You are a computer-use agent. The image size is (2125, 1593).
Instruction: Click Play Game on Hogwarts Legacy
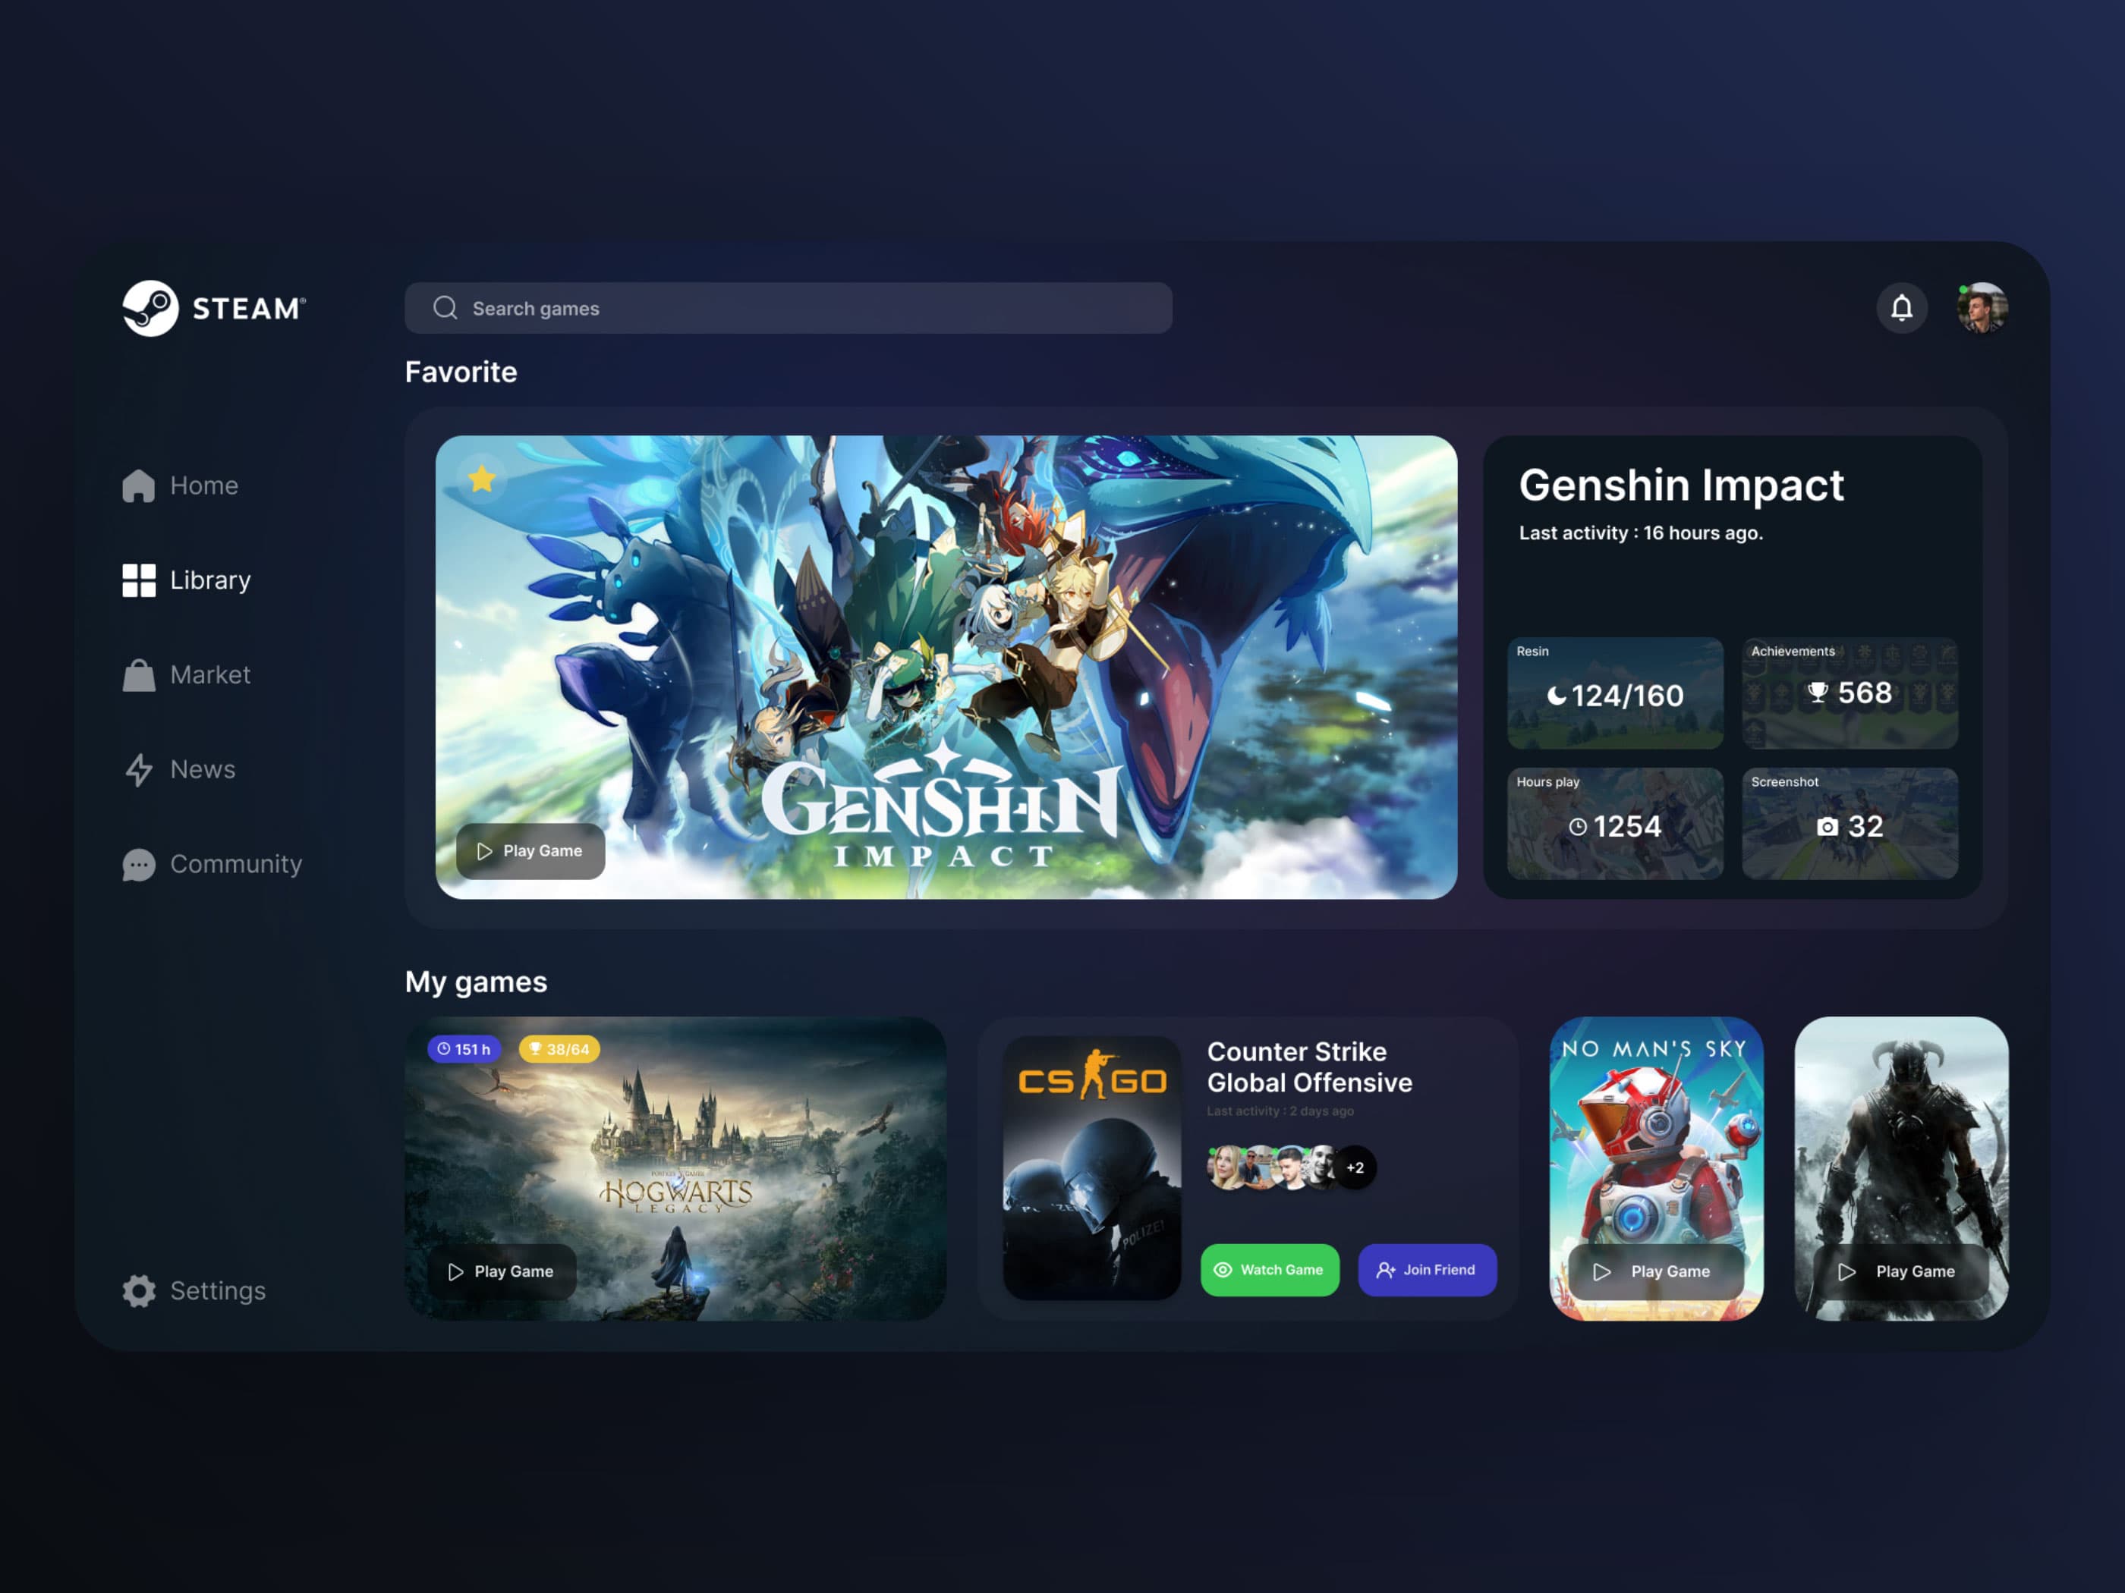pyautogui.click(x=500, y=1271)
